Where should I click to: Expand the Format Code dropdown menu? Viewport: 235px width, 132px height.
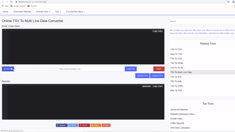[43, 12]
